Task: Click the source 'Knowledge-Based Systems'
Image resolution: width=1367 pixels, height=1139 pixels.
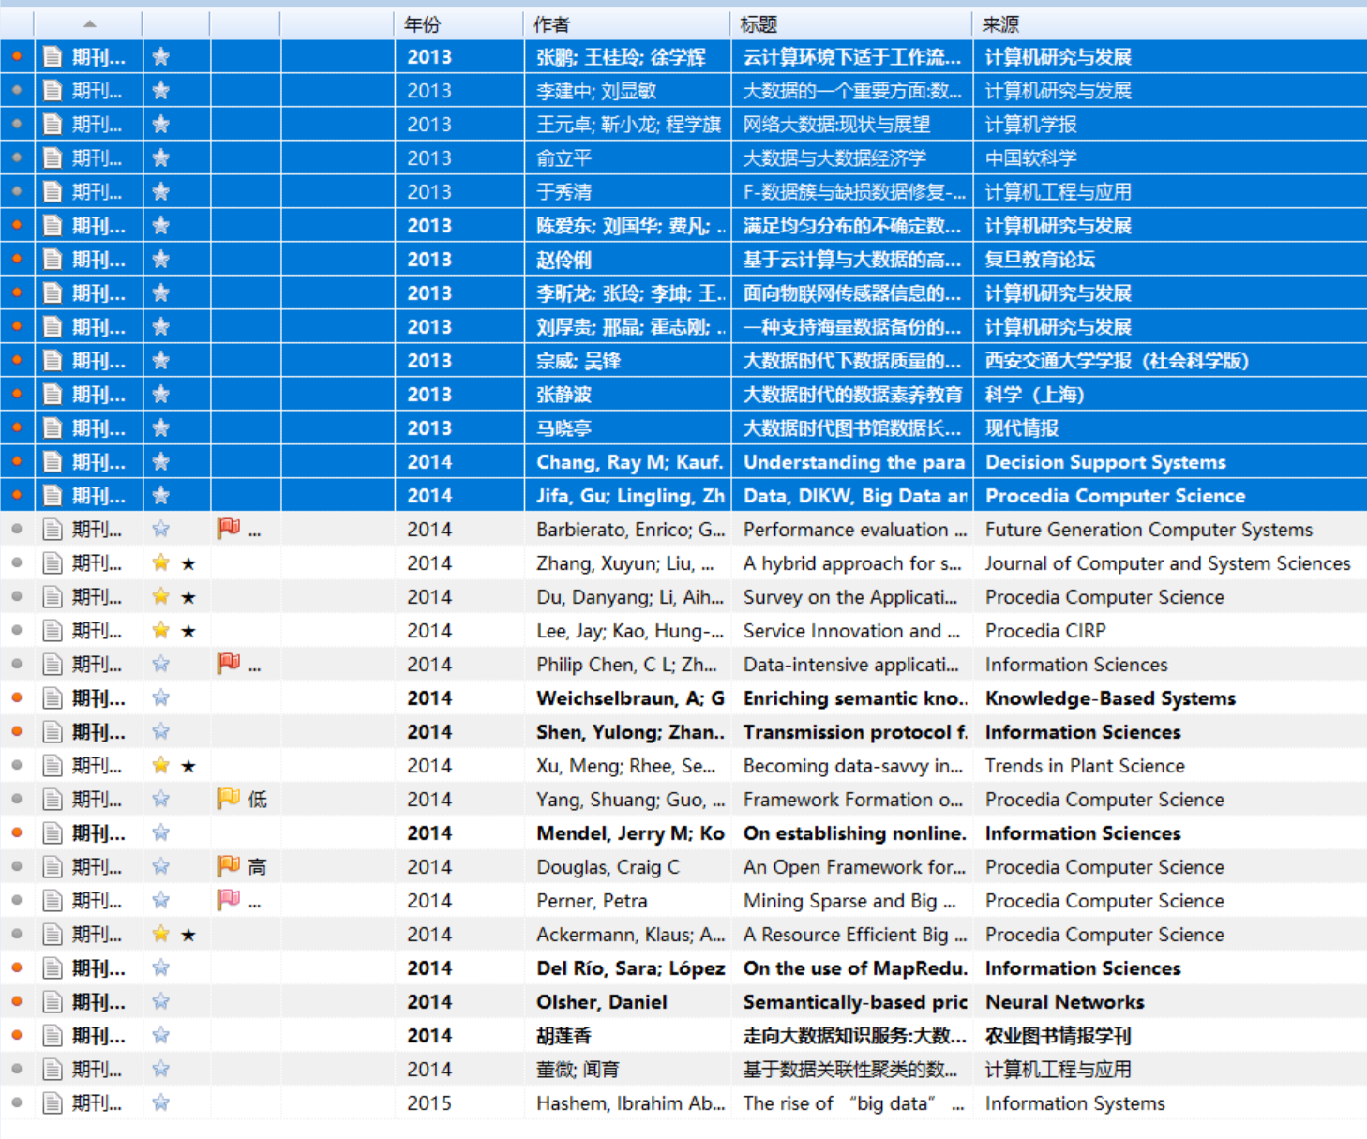Action: [1110, 698]
